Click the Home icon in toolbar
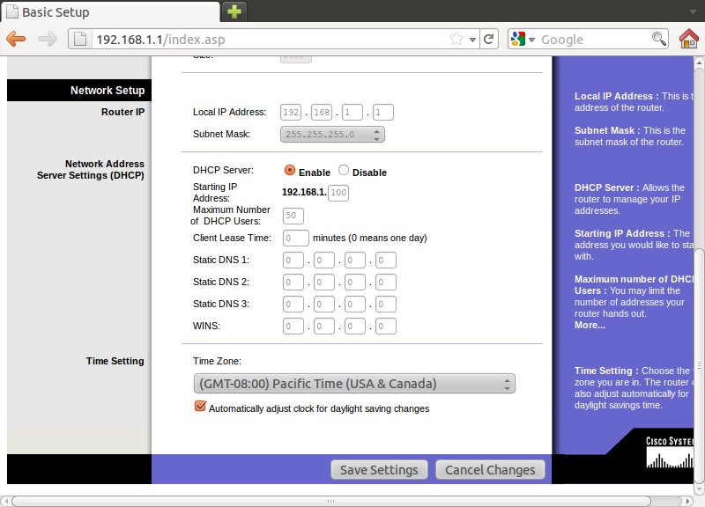The width and height of the screenshot is (705, 507). 689,39
